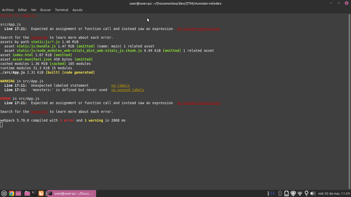This screenshot has height=197, width=351.
Task: Open the first no-unused-expressions link under src/App.js
Action: coord(199,29)
